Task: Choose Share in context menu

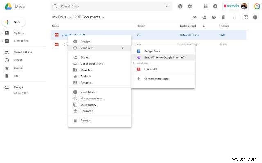Action: point(100,57)
